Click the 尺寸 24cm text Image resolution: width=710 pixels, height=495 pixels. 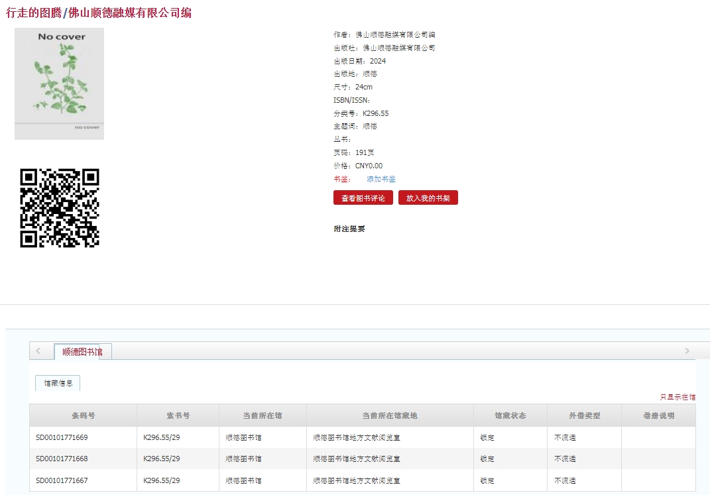[353, 87]
